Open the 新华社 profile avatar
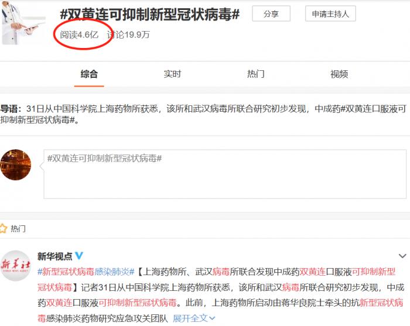410x326 pixels. tap(15, 266)
